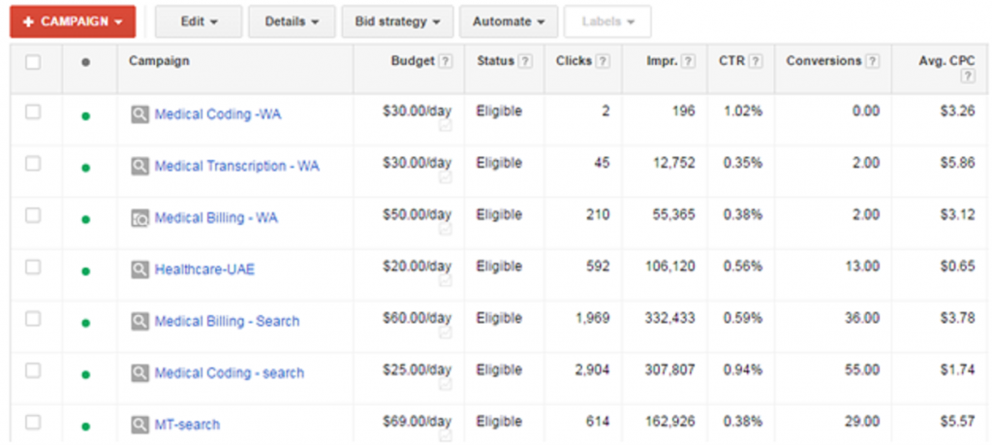Click the $0.65 Avg. CPC cell

tap(957, 267)
